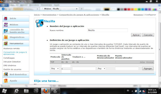Open the Archivo menu
The height and width of the screenshot is (94, 161).
(4, 5)
